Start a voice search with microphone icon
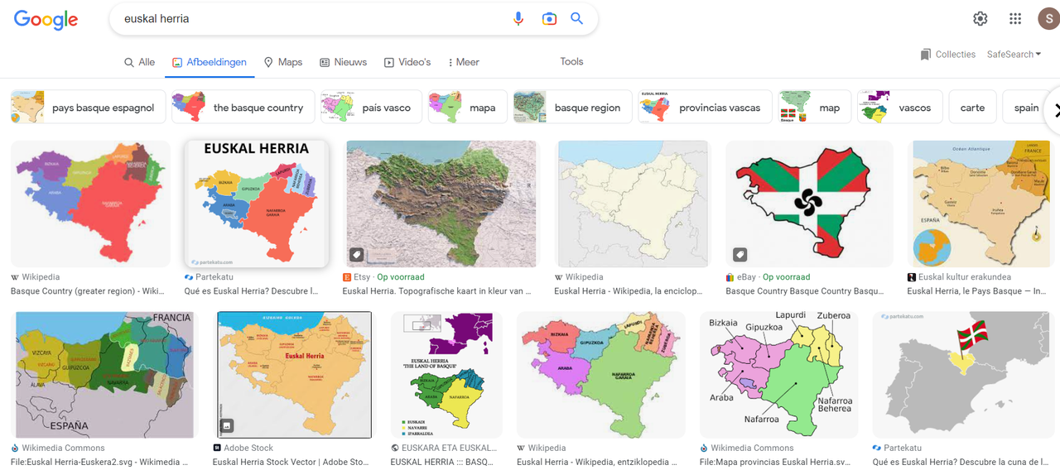The width and height of the screenshot is (1060, 470). pos(518,18)
